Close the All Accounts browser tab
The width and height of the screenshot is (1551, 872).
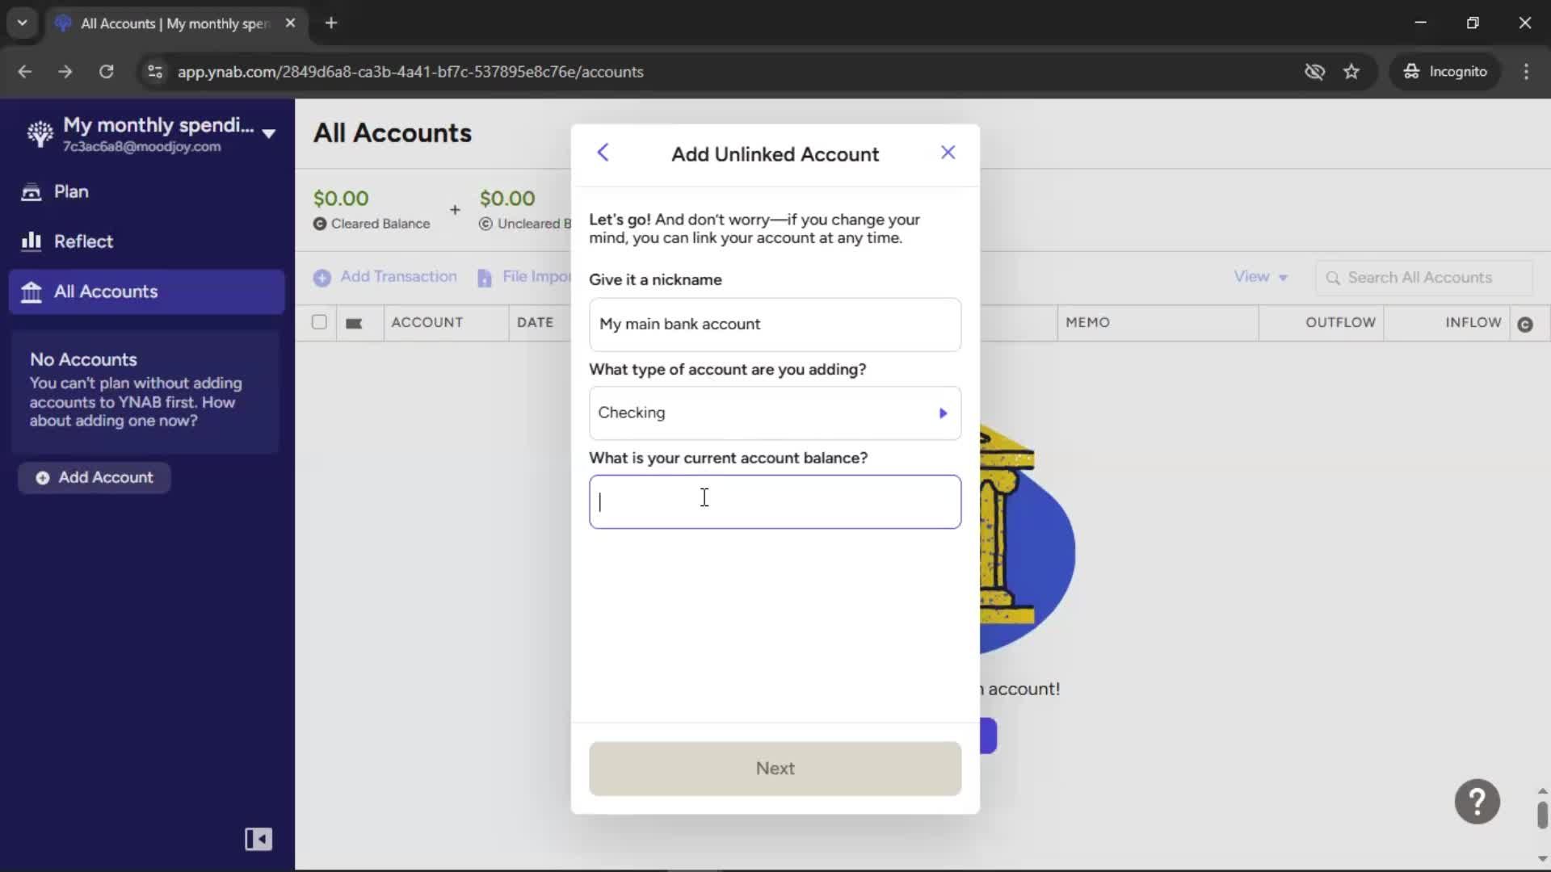pos(290,23)
